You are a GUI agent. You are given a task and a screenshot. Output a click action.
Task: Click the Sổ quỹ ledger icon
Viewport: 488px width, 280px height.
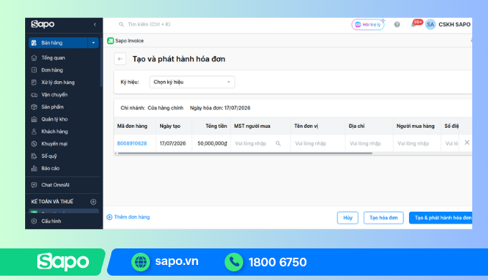(x=34, y=156)
